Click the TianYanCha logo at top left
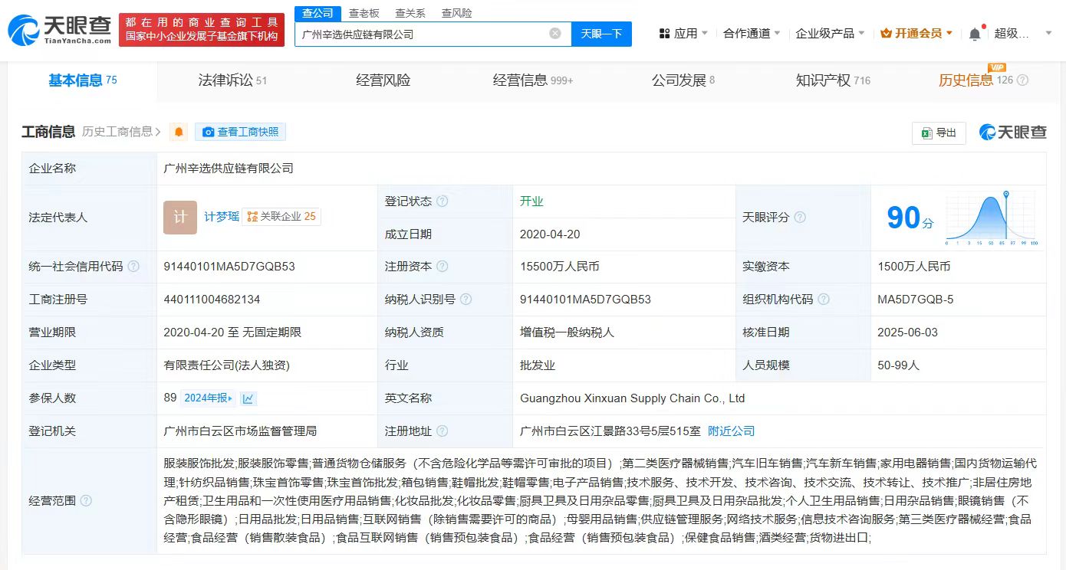The width and height of the screenshot is (1066, 570). 59,31
